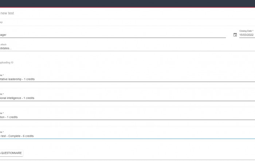Click the small 'attach' label above candidates
255x161 pixels.
point(3,45)
